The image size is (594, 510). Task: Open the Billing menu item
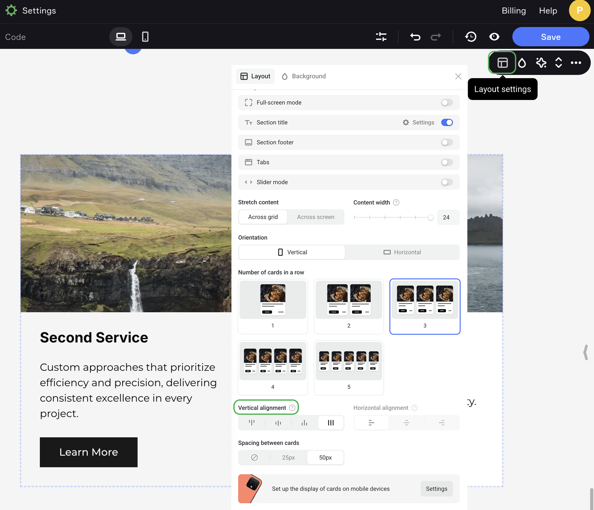coord(514,11)
